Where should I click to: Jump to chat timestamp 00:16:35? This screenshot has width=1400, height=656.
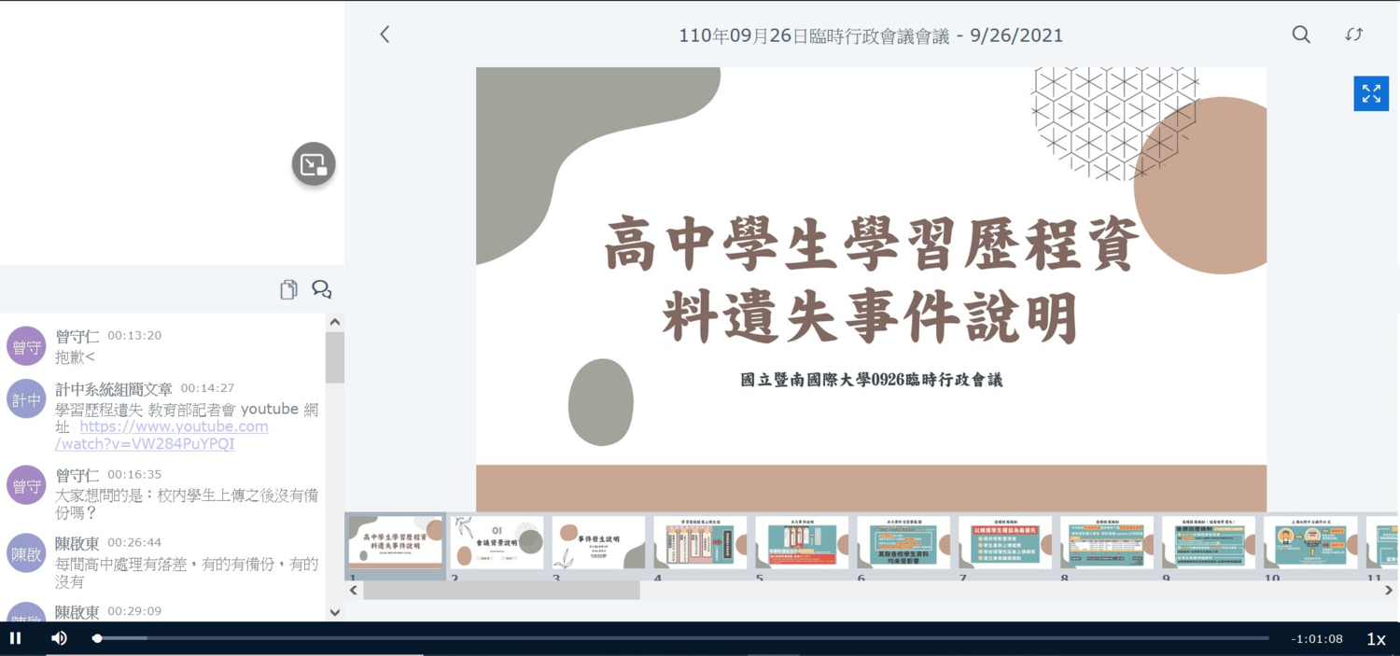(134, 474)
